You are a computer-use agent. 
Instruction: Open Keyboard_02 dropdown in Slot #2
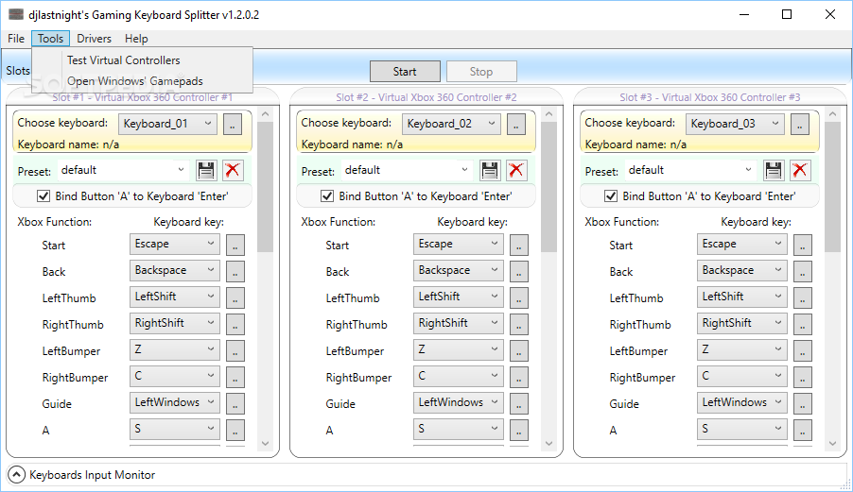coord(451,124)
